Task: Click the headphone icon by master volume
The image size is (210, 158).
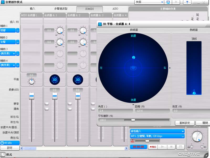Action: 189,147
